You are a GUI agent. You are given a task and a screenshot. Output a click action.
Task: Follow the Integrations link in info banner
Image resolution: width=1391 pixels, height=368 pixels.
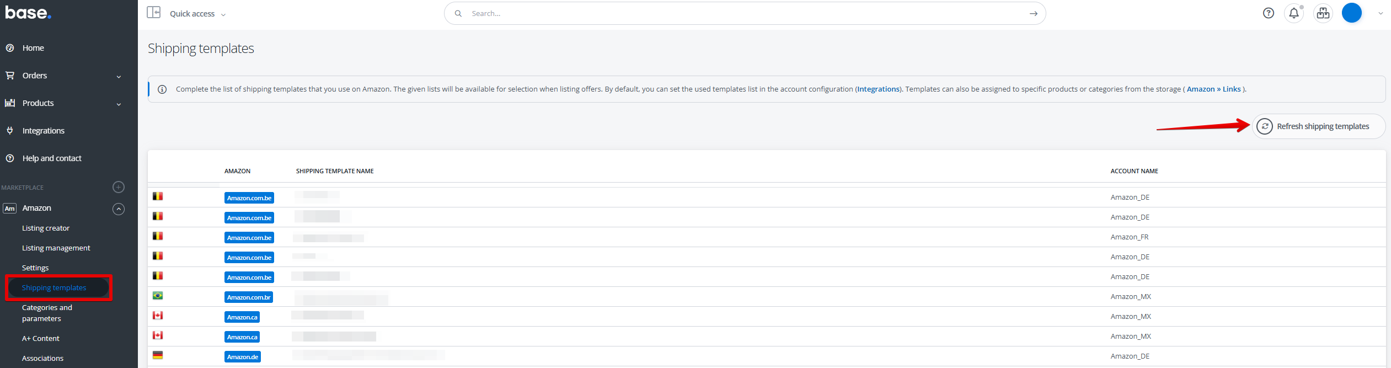[x=878, y=89]
